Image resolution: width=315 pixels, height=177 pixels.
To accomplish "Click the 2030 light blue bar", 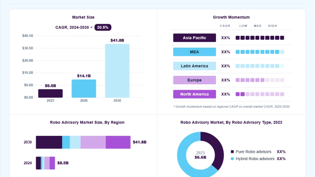I will point(117,71).
